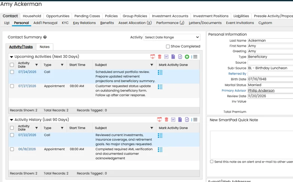Open Subject filter arrow in Activity History
293x182 pixels.
pos(152,128)
